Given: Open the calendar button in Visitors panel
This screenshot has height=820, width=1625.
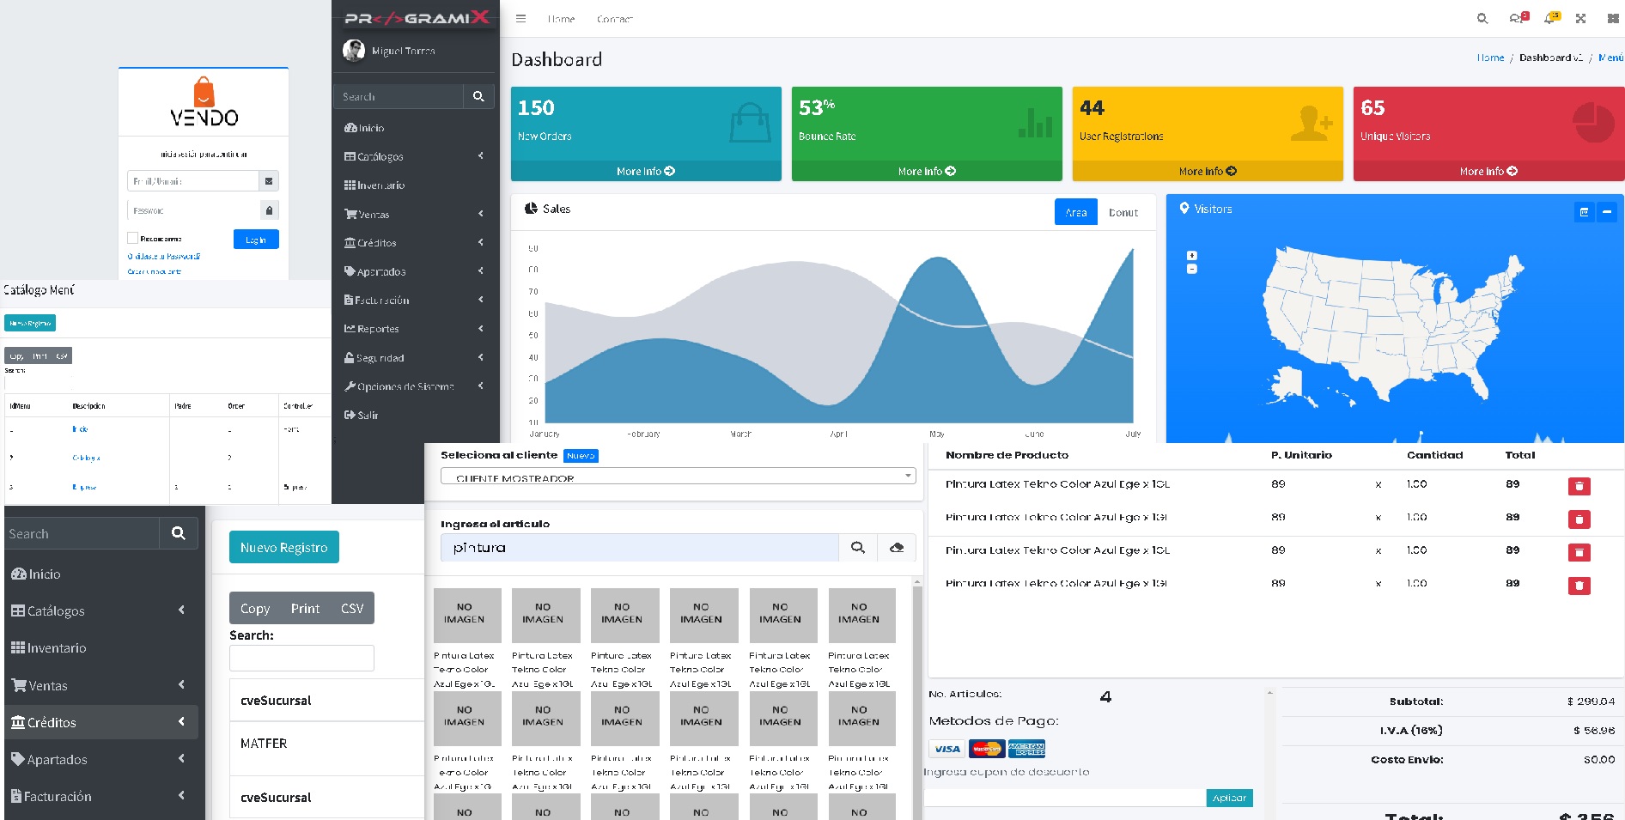Looking at the screenshot, I should click(1584, 212).
